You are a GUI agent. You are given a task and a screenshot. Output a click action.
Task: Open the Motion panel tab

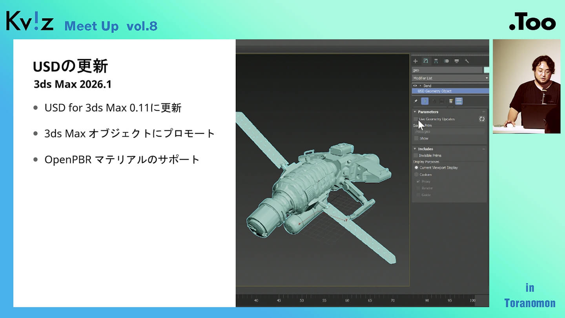point(446,61)
